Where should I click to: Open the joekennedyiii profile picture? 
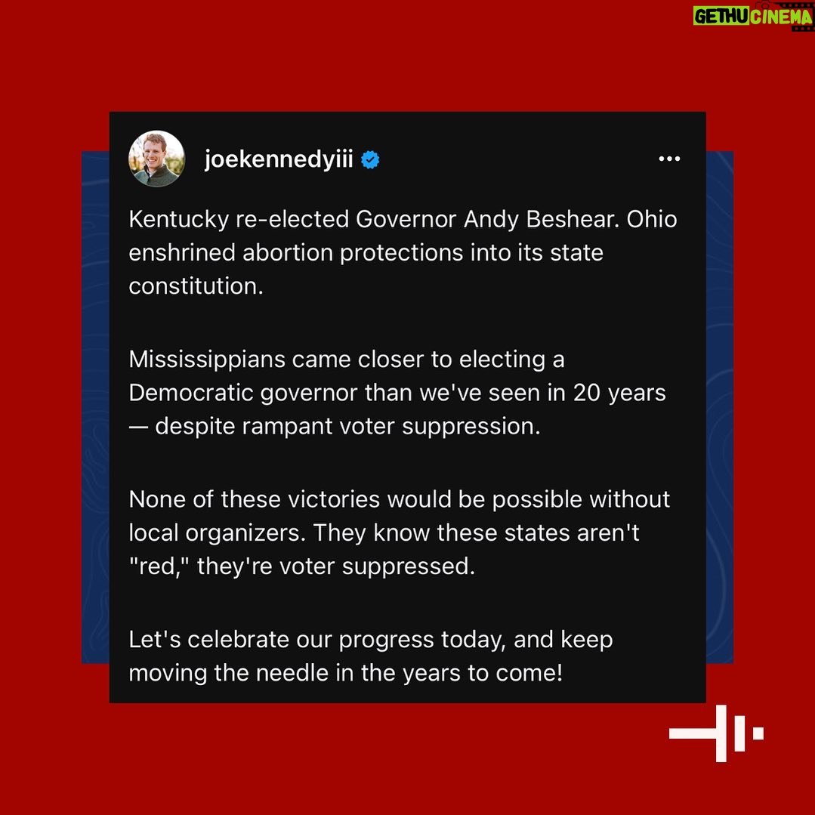tap(156, 159)
